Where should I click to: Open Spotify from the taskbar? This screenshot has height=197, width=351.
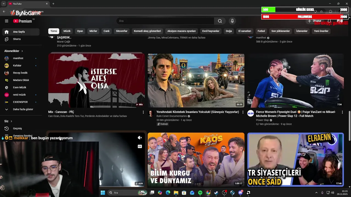pos(200,193)
